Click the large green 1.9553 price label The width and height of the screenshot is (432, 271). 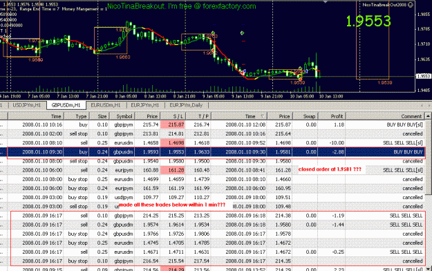(368, 21)
